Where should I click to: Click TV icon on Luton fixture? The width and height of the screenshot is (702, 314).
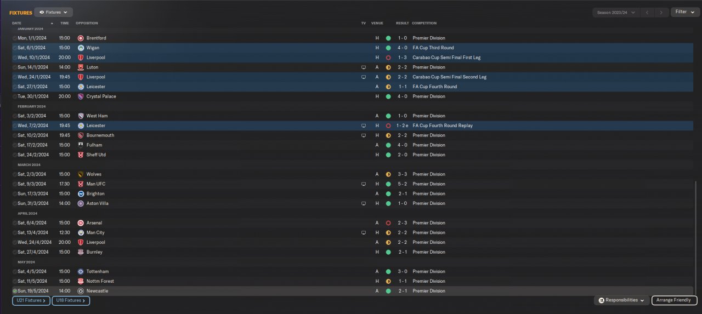coord(363,67)
